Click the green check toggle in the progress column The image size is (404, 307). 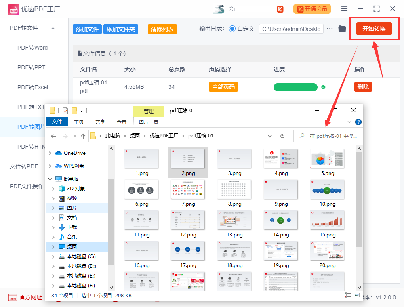point(323,87)
